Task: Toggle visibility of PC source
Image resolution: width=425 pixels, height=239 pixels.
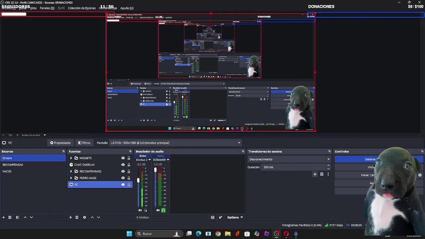Action: coord(123,185)
